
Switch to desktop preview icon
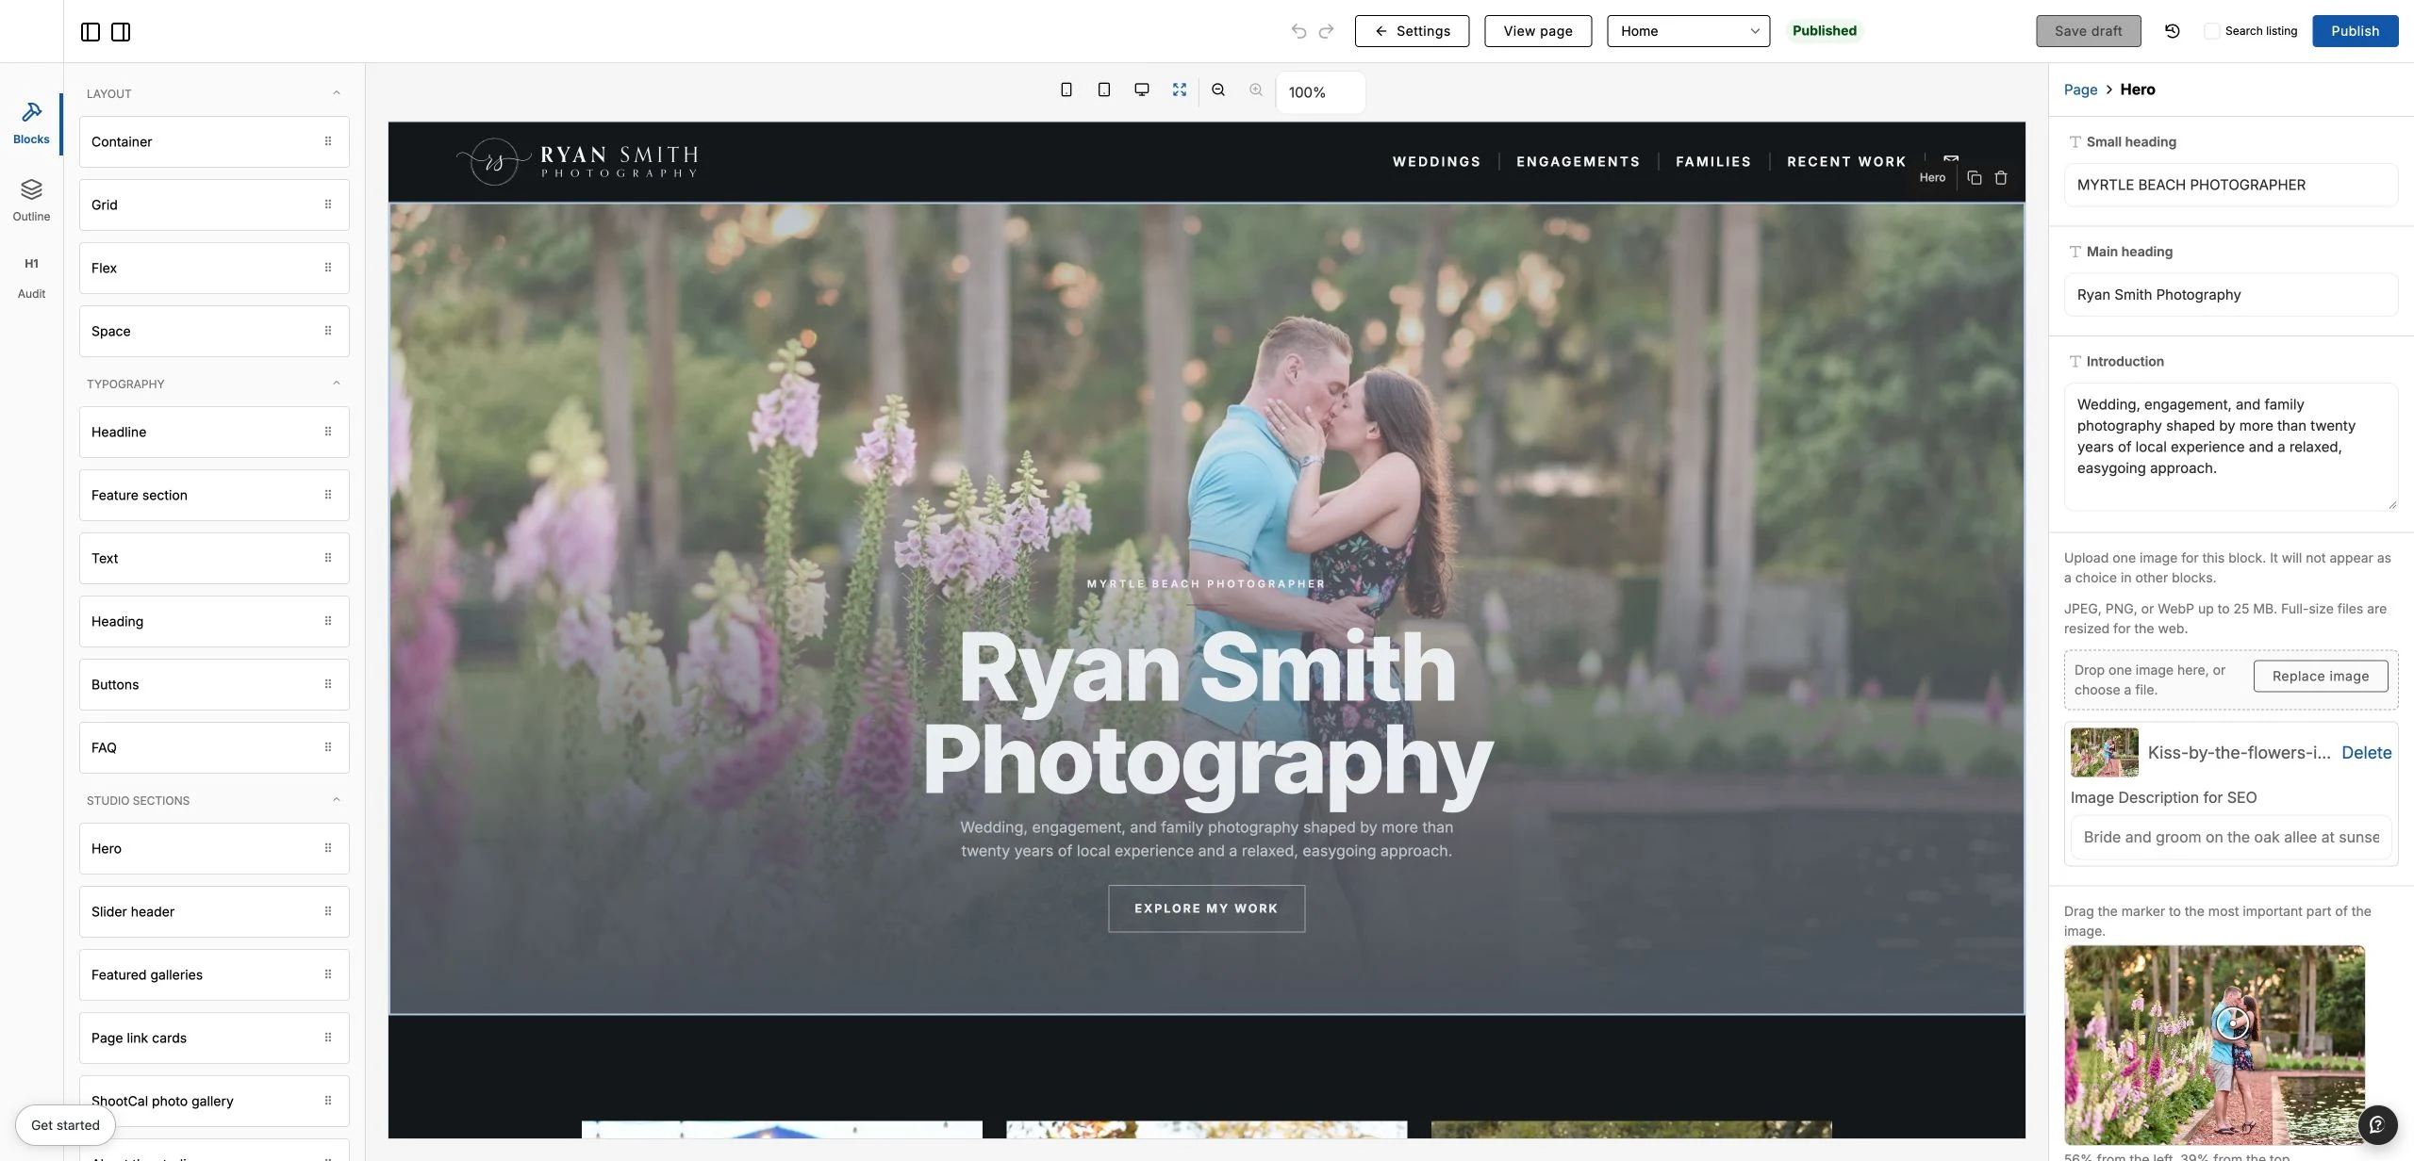pyautogui.click(x=1142, y=90)
